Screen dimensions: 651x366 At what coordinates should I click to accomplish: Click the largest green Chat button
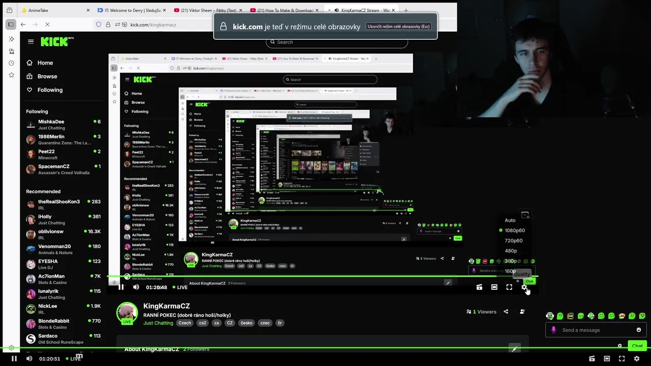pyautogui.click(x=637, y=346)
